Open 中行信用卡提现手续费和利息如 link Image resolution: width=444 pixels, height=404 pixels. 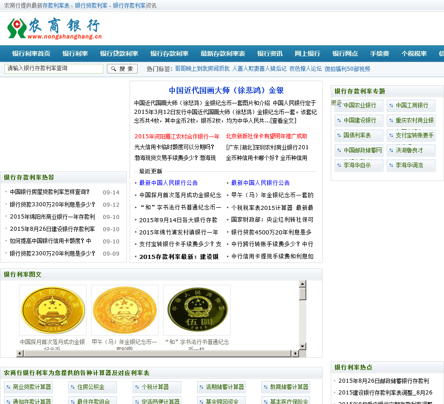point(272,256)
